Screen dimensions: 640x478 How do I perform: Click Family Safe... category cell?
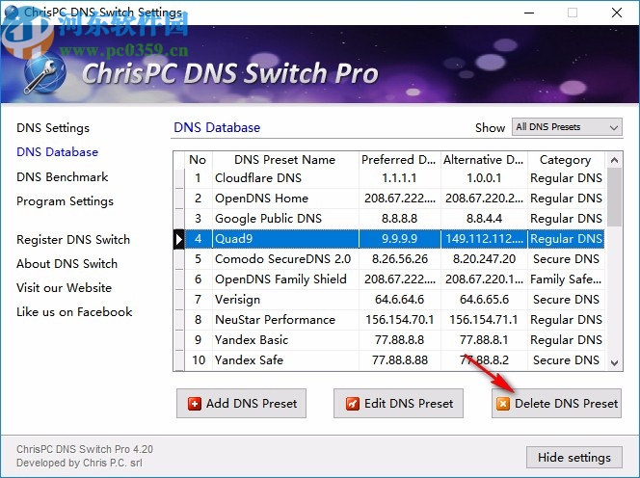click(566, 279)
